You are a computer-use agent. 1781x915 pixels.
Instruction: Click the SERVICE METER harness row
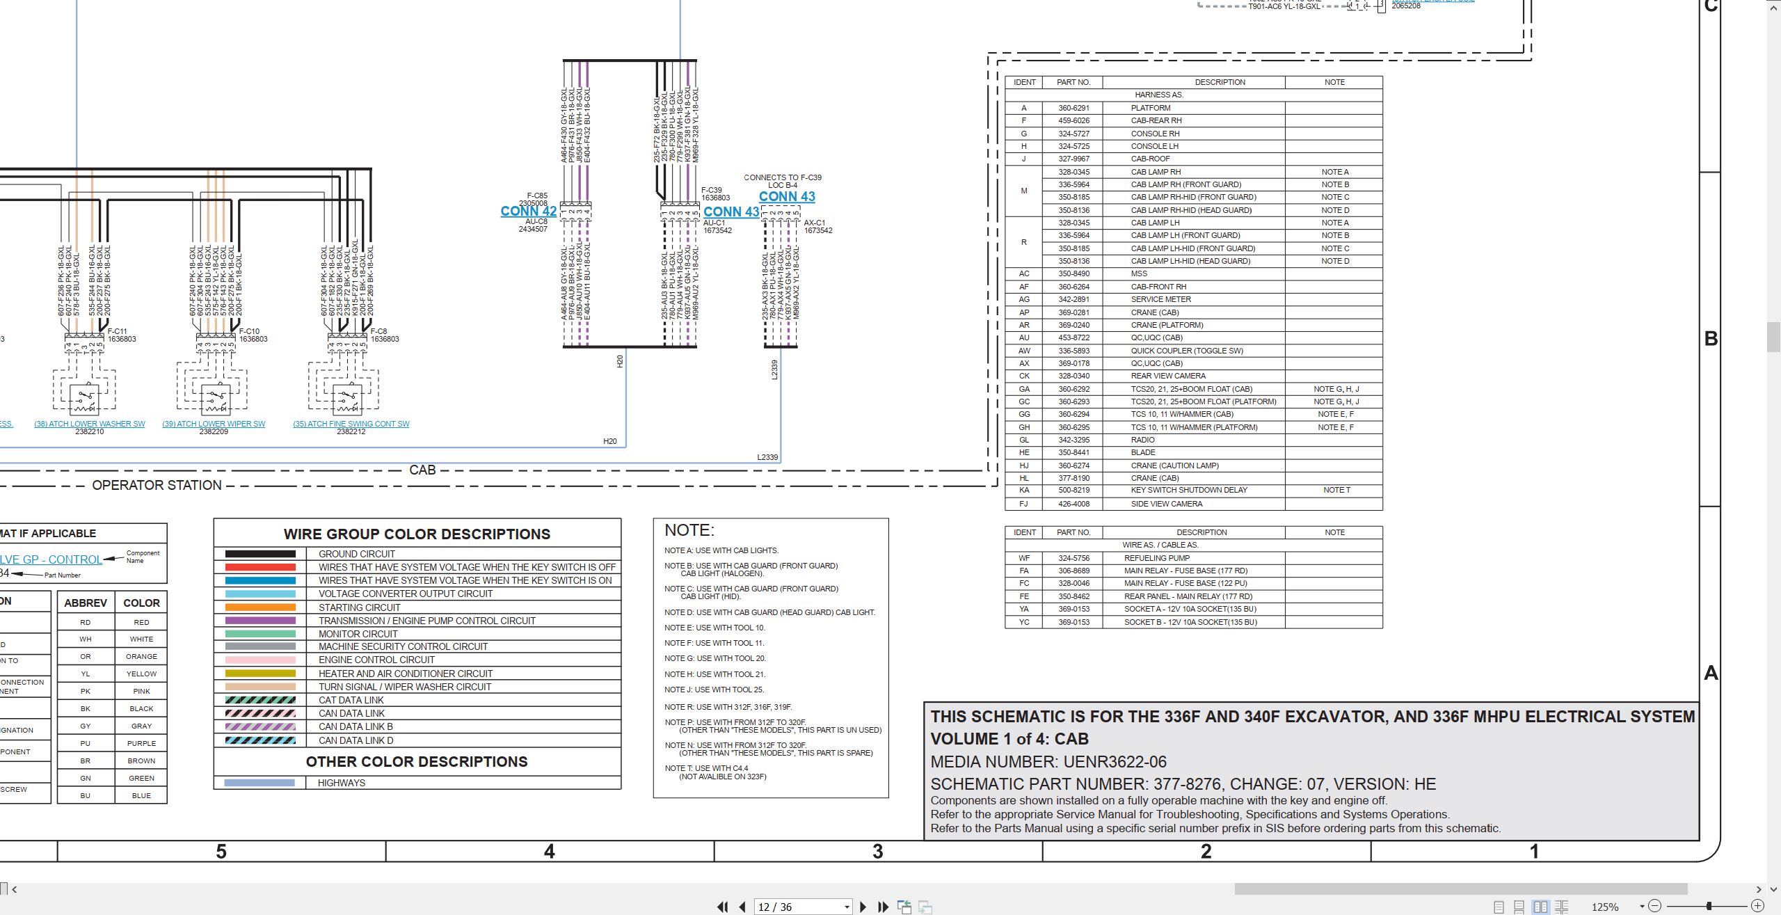click(x=1193, y=299)
